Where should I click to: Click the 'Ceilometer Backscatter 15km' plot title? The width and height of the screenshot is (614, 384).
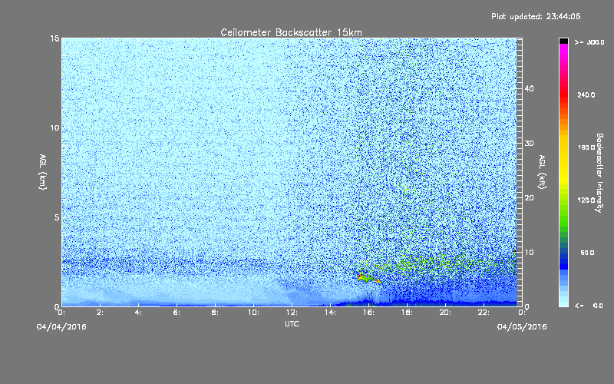click(291, 32)
